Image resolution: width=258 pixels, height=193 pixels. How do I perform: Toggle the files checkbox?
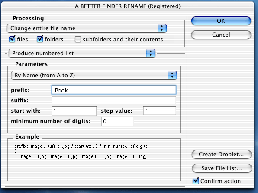(12, 39)
